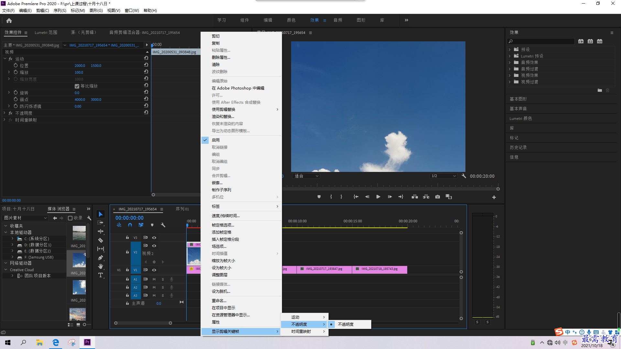Open Premiere Pro from Windows taskbar
621x349 pixels.
tap(87, 342)
